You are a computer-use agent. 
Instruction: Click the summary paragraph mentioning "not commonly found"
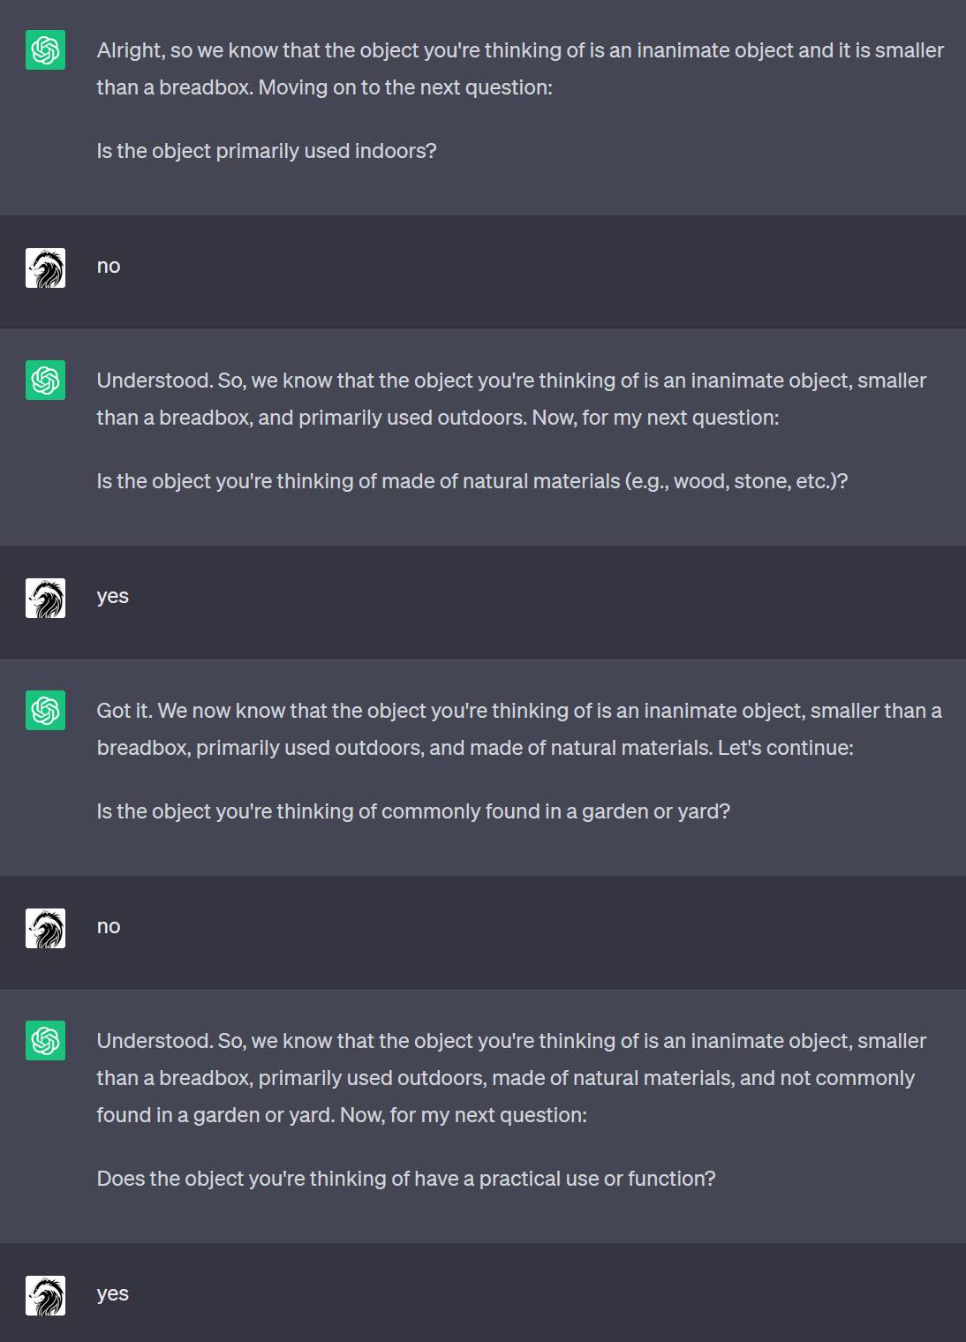click(x=511, y=1078)
